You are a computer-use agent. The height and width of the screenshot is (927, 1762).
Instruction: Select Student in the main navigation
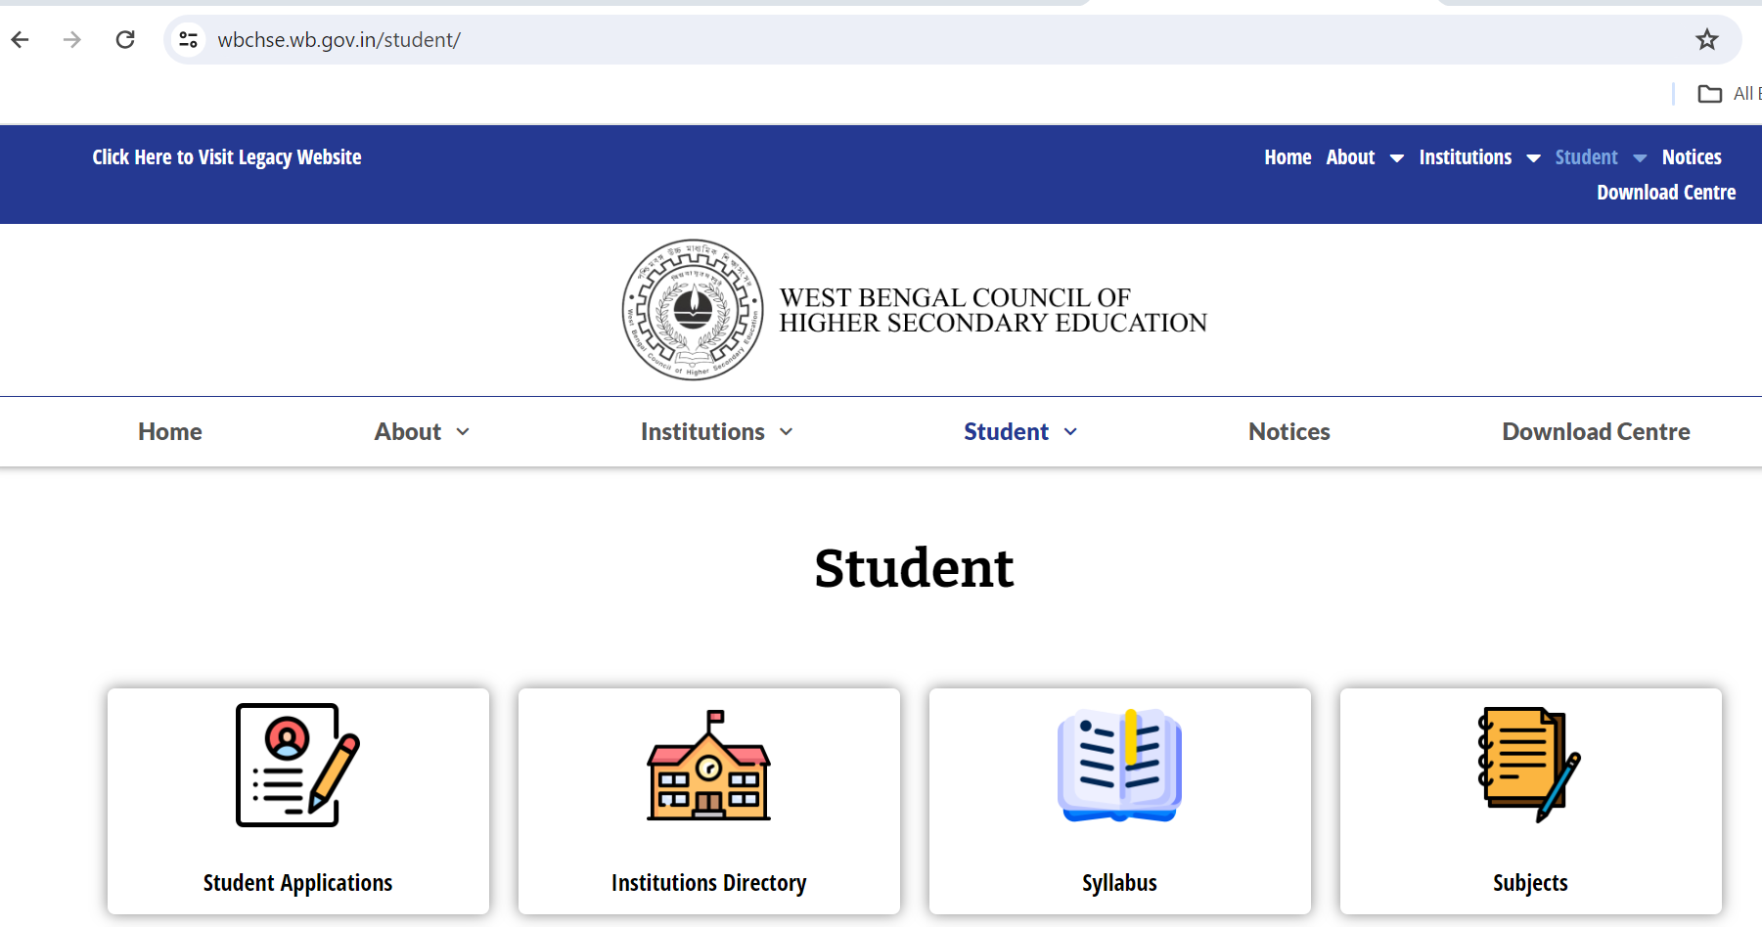[1006, 432]
